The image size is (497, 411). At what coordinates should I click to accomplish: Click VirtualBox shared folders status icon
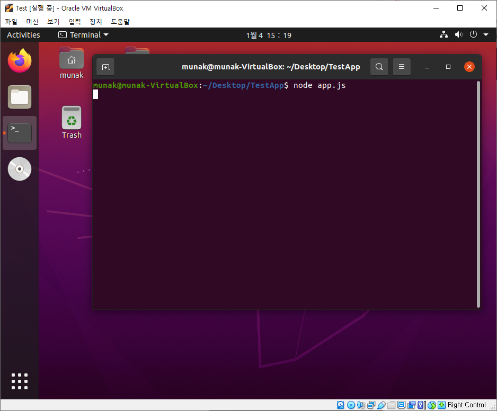pyautogui.click(x=392, y=405)
